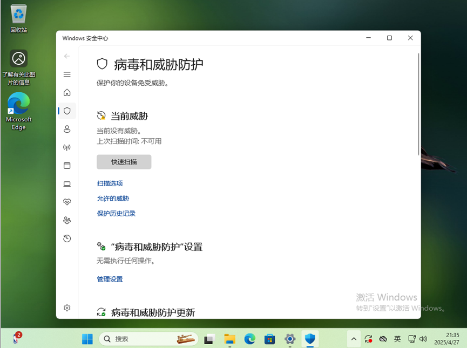Open the 保护历史记录 link
This screenshot has height=348, width=467.
[x=116, y=214]
